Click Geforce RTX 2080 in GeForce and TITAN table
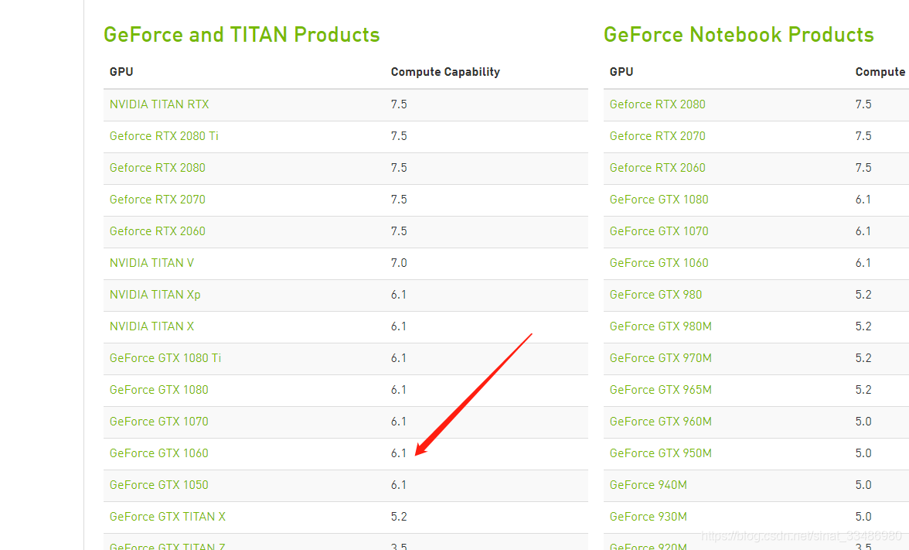The width and height of the screenshot is (909, 550). (157, 168)
